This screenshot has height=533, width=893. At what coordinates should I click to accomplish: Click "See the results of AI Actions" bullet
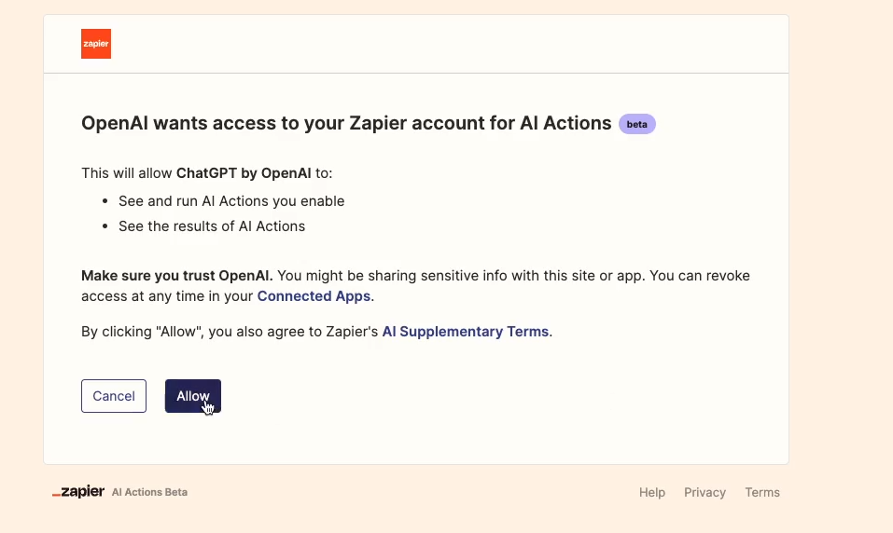212,225
